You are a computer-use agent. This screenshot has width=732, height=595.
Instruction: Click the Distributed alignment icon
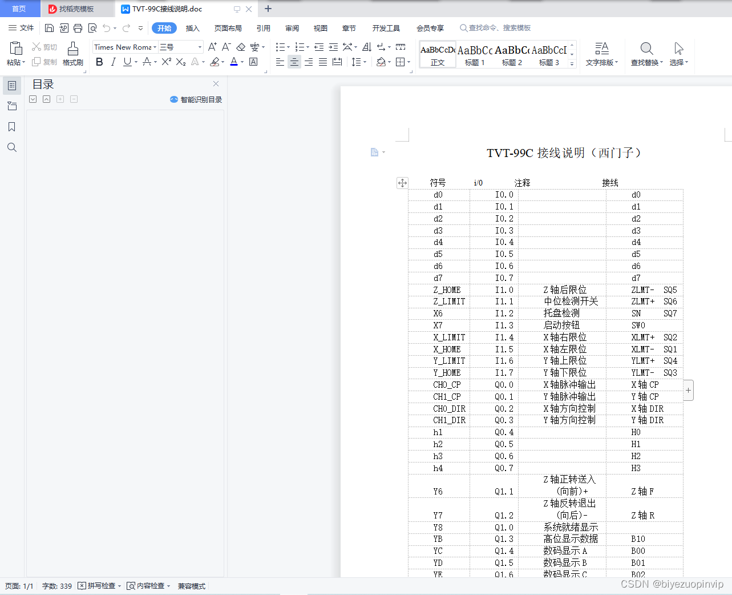337,62
